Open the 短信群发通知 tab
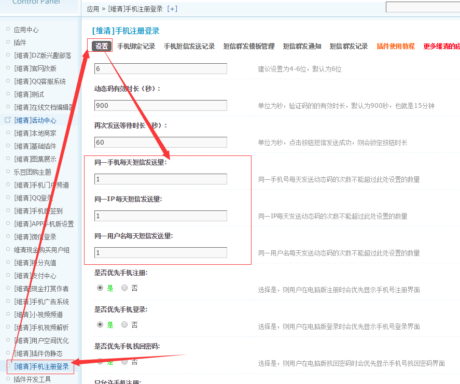Image resolution: width=460 pixels, height=384 pixels. pos(302,46)
